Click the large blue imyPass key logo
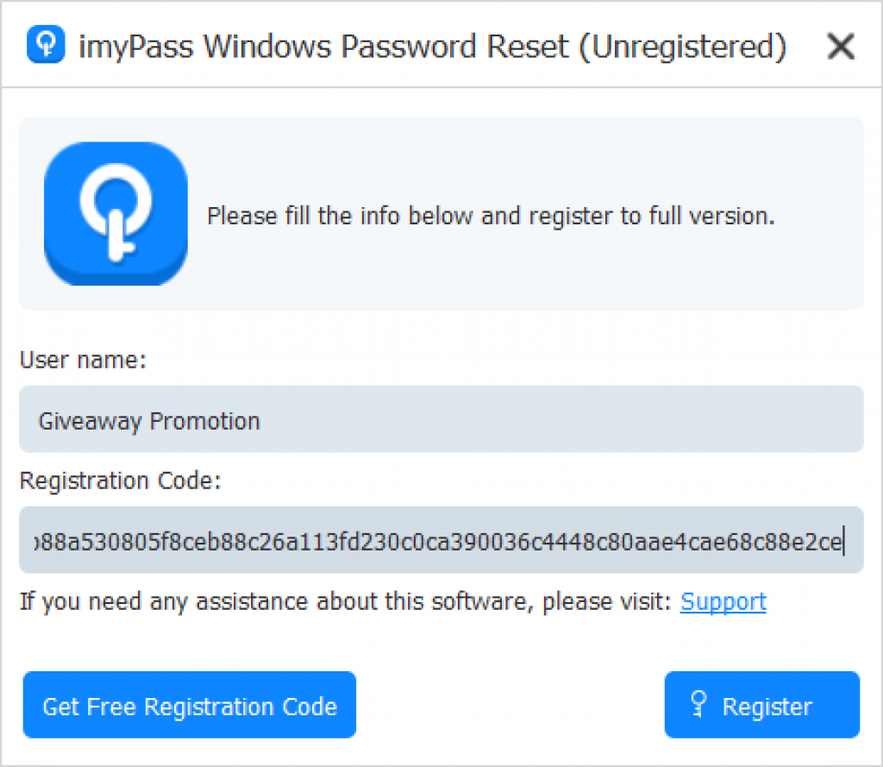Image resolution: width=883 pixels, height=767 pixels. (116, 214)
